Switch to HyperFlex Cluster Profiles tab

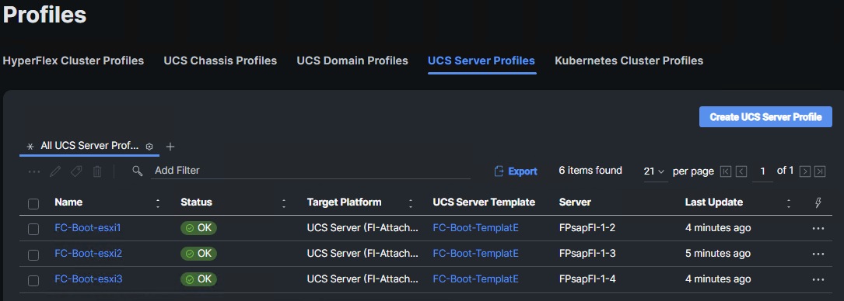[73, 61]
